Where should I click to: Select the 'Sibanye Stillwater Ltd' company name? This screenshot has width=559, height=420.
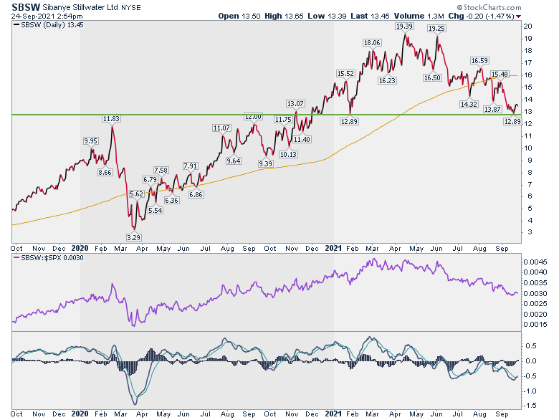80,7
